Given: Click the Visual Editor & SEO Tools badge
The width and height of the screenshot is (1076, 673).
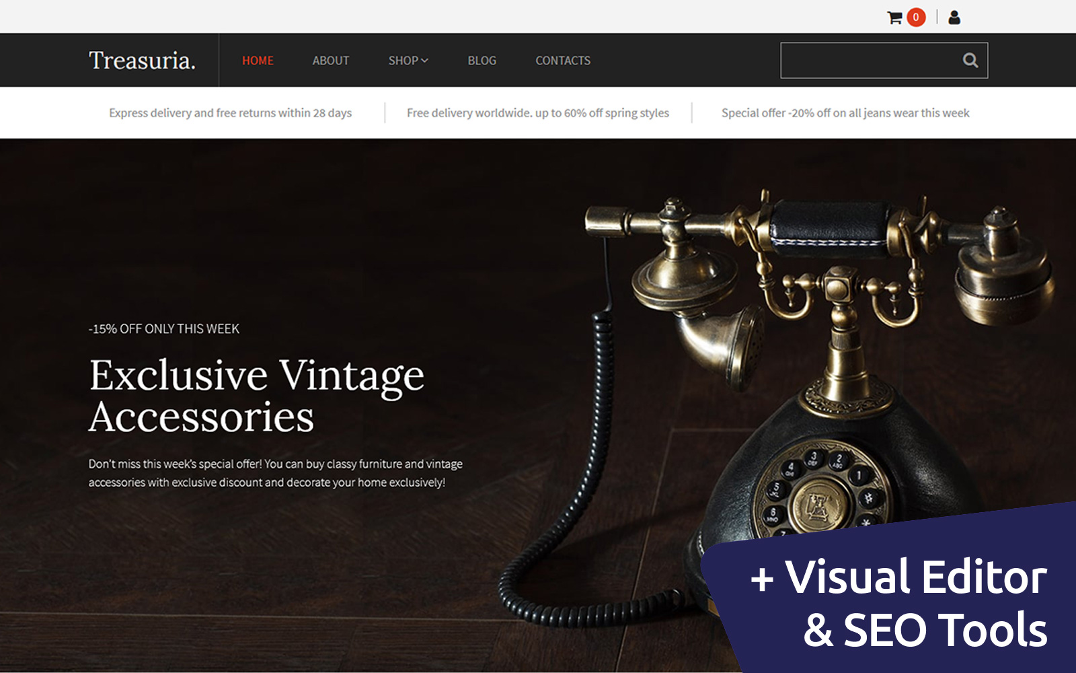Looking at the screenshot, I should tap(898, 602).
